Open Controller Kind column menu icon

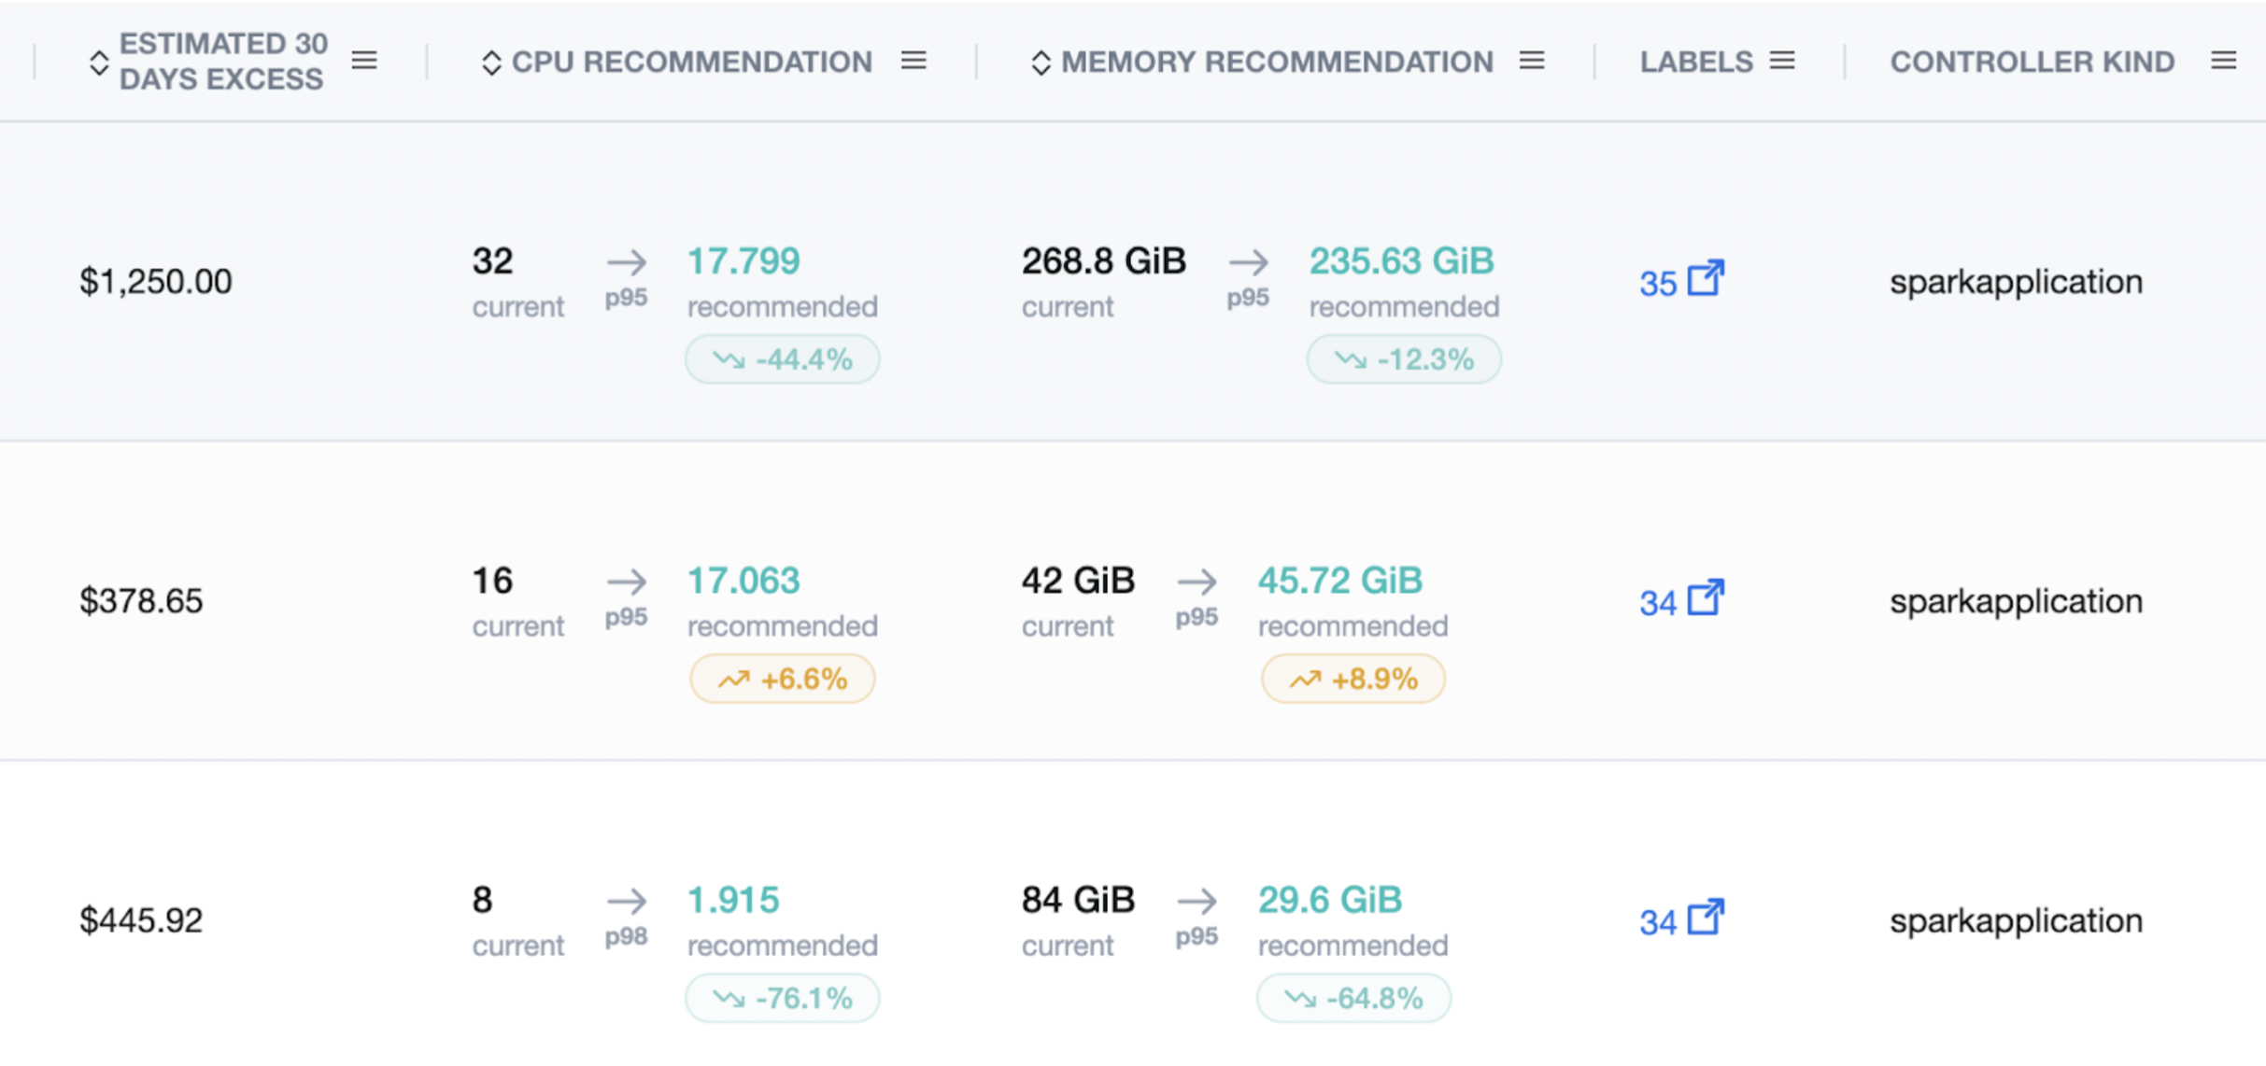point(2223,62)
